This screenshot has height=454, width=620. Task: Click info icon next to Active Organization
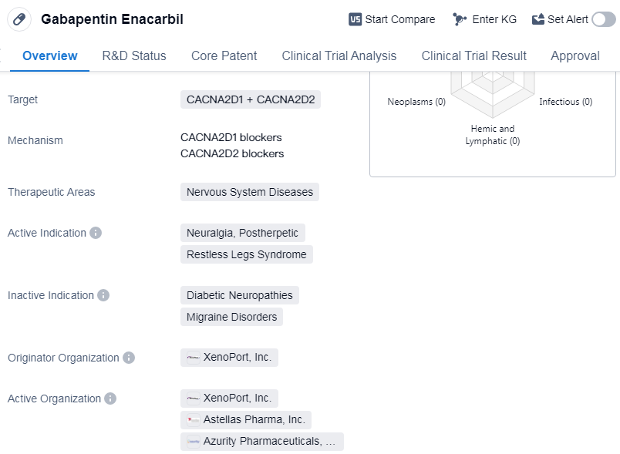coord(110,399)
